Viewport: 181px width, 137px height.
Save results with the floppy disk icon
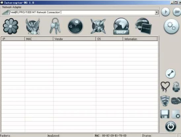click(165, 114)
